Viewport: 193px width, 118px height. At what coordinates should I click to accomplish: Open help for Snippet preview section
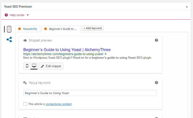156,40
